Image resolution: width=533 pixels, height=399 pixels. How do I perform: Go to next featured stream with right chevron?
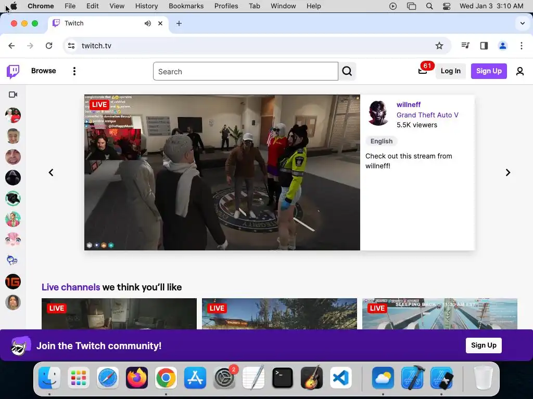pyautogui.click(x=508, y=172)
